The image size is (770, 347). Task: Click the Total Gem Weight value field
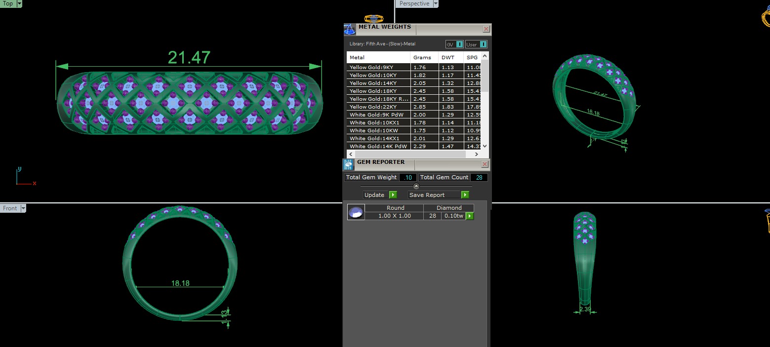point(408,177)
